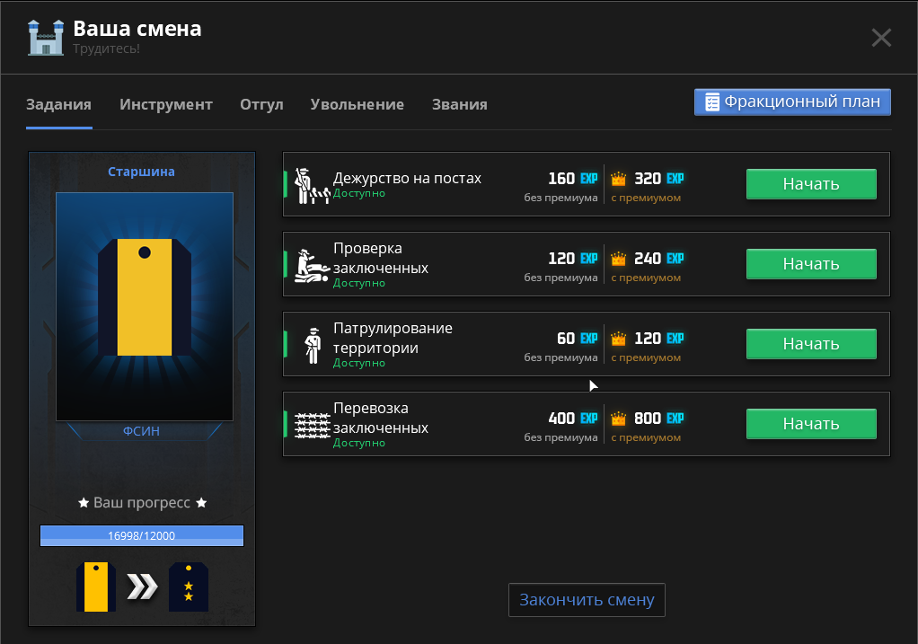Click the crown icon next to 320 EXP

[618, 179]
